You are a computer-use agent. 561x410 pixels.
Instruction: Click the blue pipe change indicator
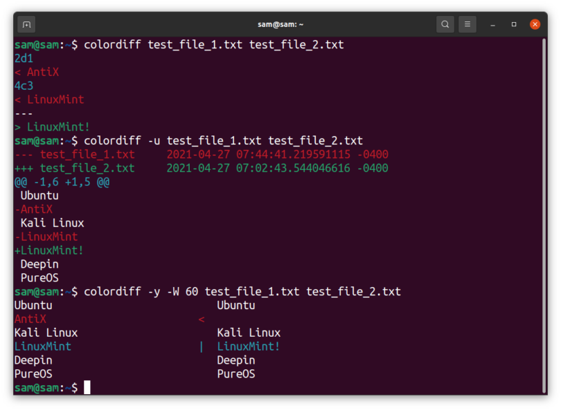click(x=202, y=346)
